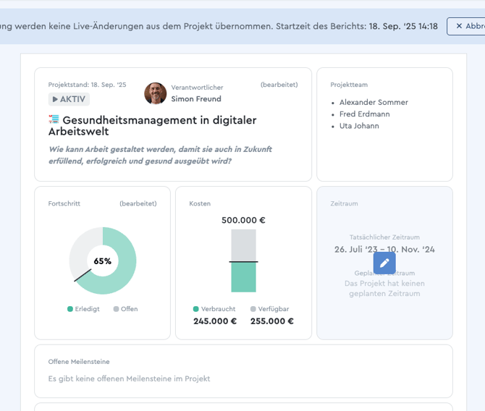The height and width of the screenshot is (411, 485).
Task: Click the gray Verfügbar legend dot
Action: coord(253,309)
